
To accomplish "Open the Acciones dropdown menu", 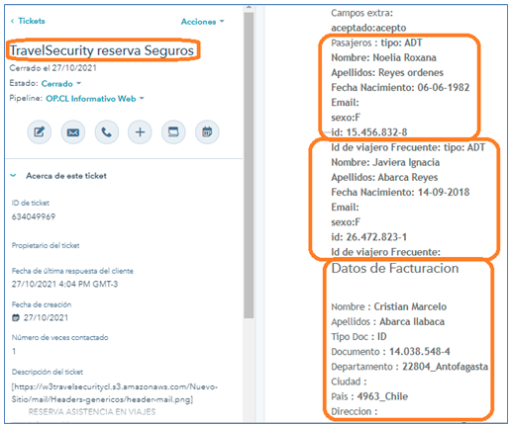I will tap(203, 22).
